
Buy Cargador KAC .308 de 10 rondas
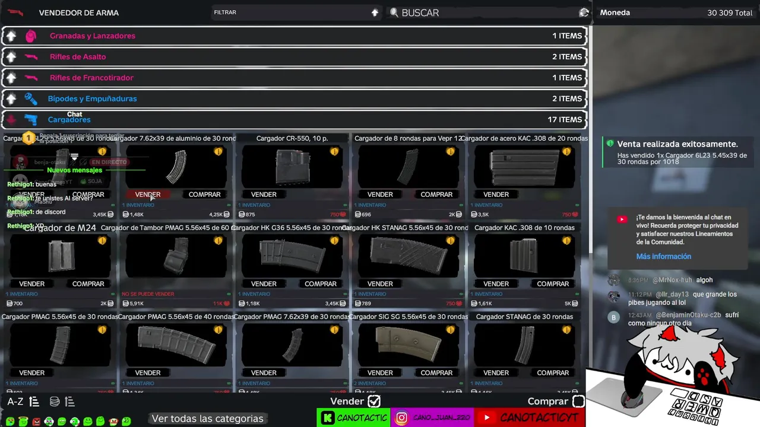(553, 284)
